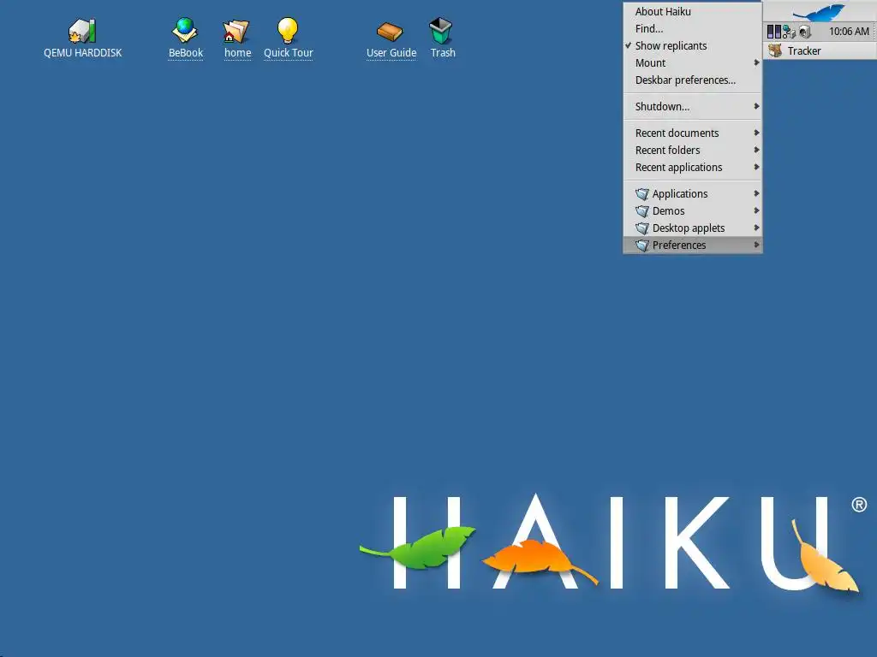This screenshot has width=877, height=657.
Task: Click the ProcessController CPU bars tray icon
Action: point(773,32)
